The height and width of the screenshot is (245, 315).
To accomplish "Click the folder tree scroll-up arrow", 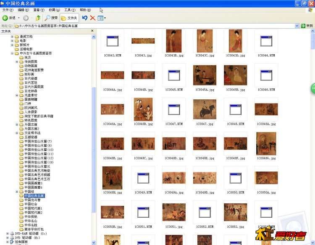I will [x=93, y=37].
